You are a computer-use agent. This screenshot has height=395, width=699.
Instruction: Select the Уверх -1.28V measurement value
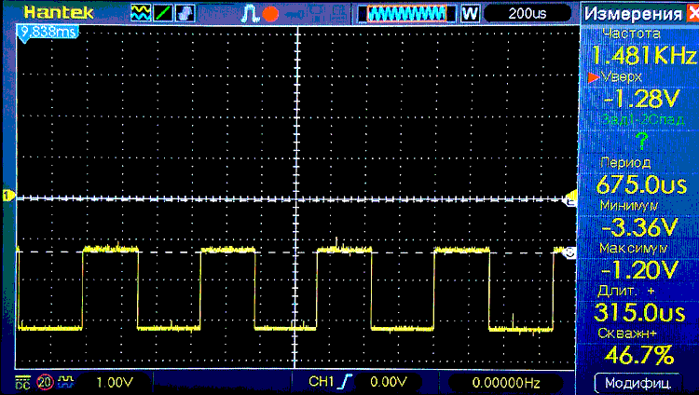pos(641,99)
